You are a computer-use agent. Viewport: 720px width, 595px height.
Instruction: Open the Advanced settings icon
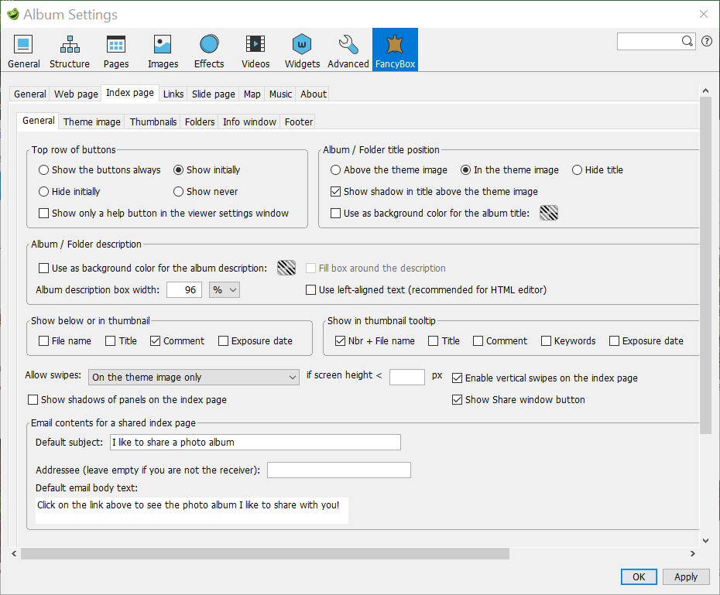348,49
